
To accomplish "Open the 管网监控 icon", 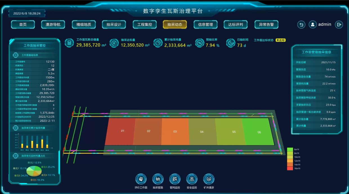I will (x=175, y=179).
